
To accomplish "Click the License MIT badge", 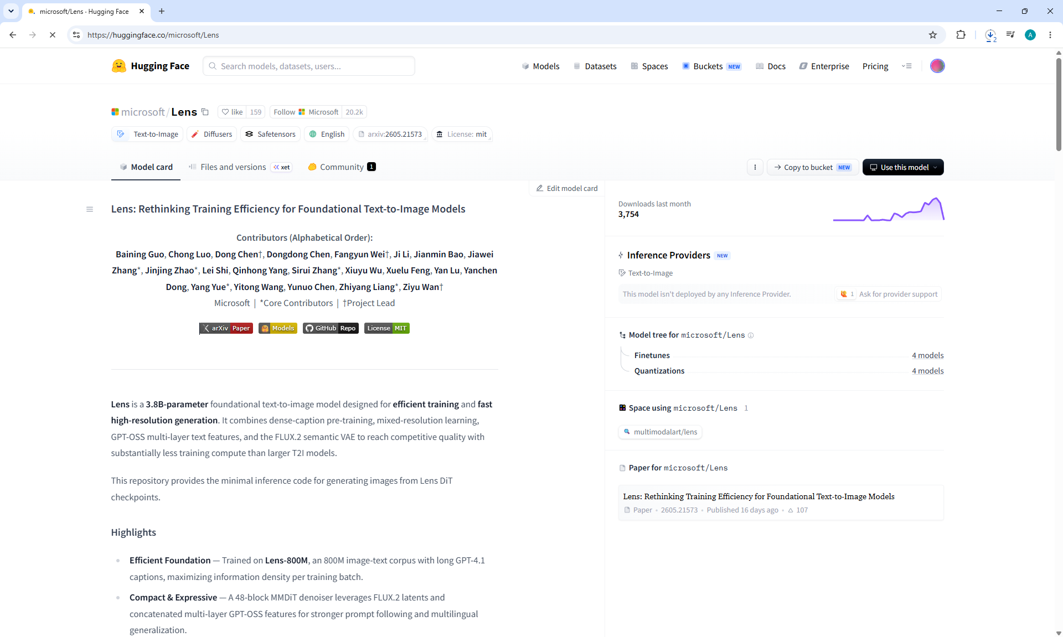I will tap(387, 328).
